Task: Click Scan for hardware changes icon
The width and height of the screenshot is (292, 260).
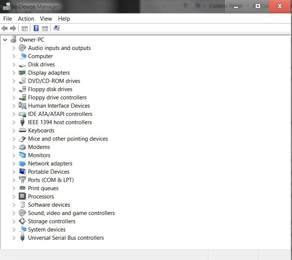Action: (x=57, y=29)
